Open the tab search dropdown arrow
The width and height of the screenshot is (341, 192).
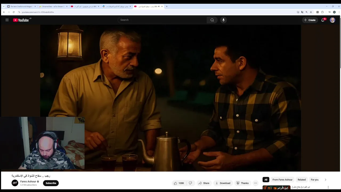click(4, 6)
